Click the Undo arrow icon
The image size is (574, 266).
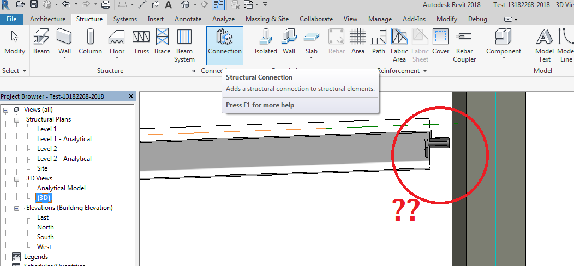(x=66, y=4)
